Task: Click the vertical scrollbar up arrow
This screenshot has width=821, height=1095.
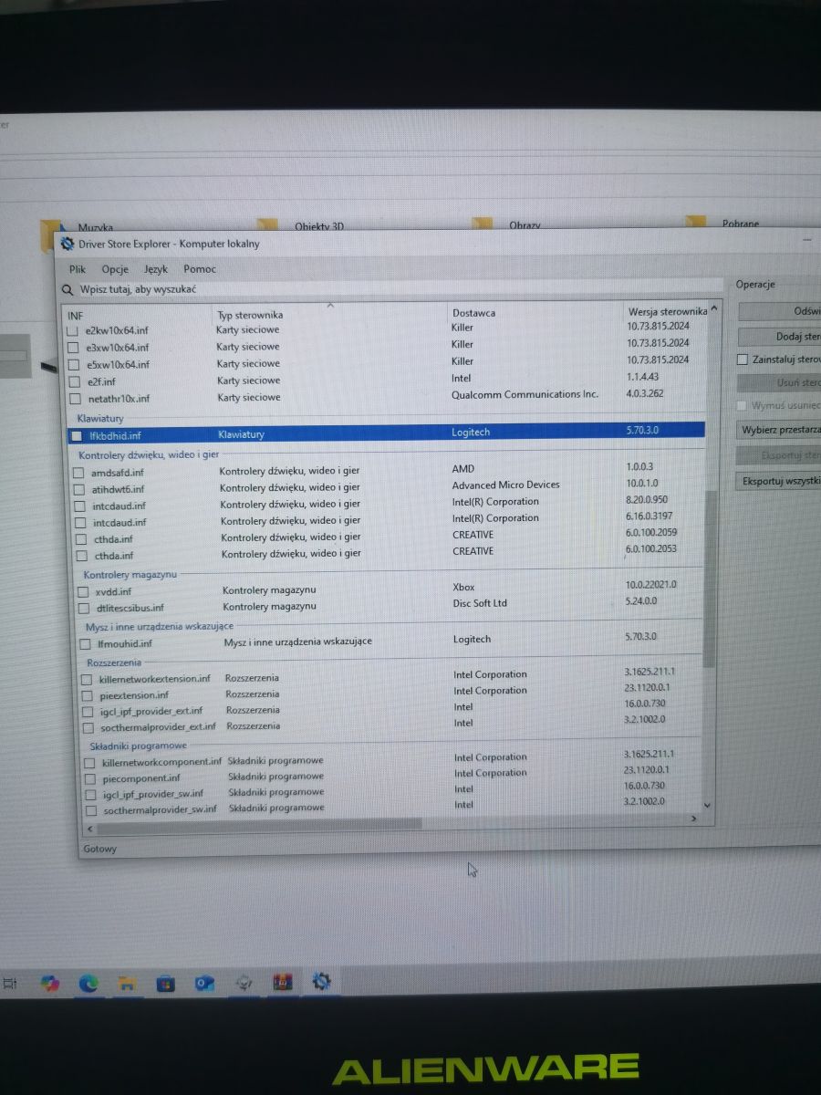Action: coord(713,310)
